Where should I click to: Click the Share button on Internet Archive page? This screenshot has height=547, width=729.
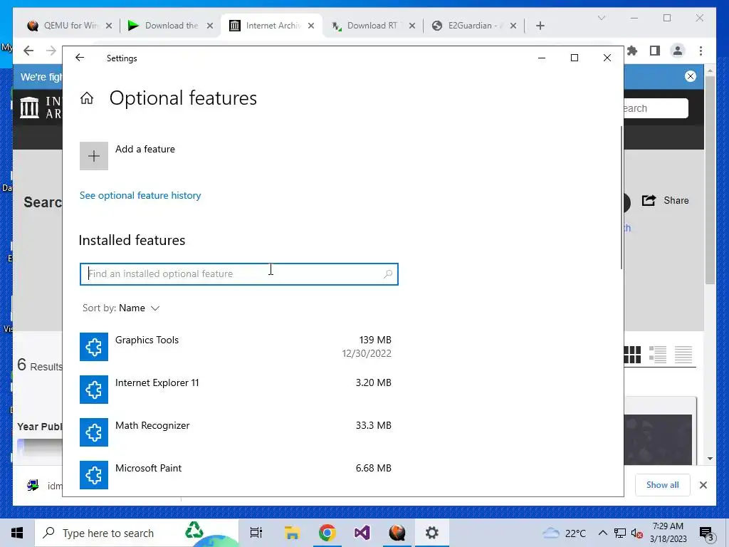click(x=666, y=200)
